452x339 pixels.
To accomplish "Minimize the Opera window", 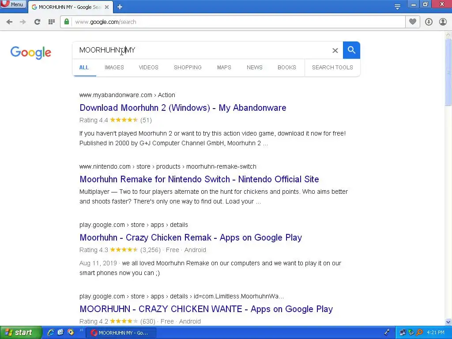I will (x=413, y=4).
